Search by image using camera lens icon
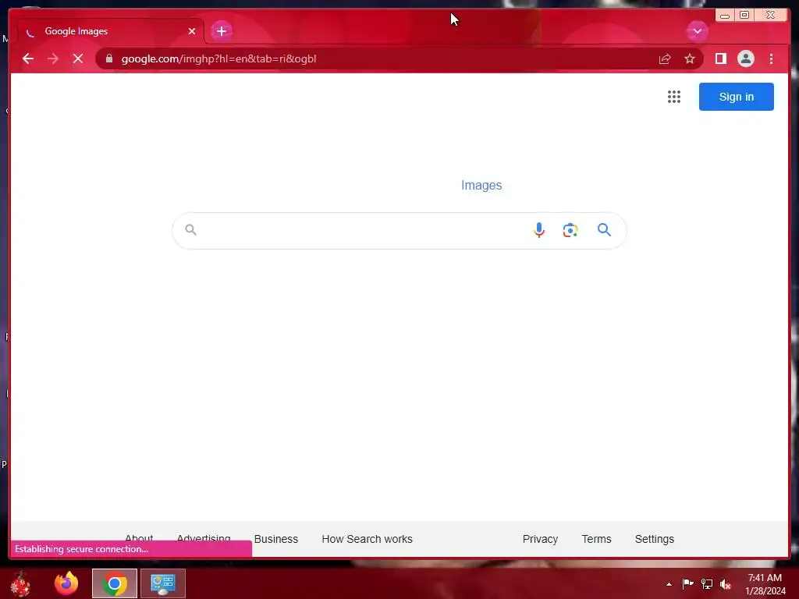Viewport: 799px width, 599px height. click(570, 230)
